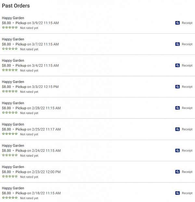The height and width of the screenshot is (202, 195).
Task: Click Receipt link for 2/24/22 order
Action: [187, 150]
